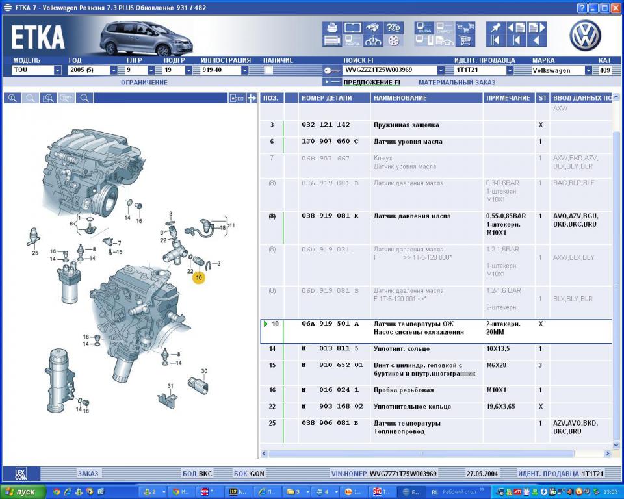Click the double-bar jump-to-start arrow

(x=496, y=40)
